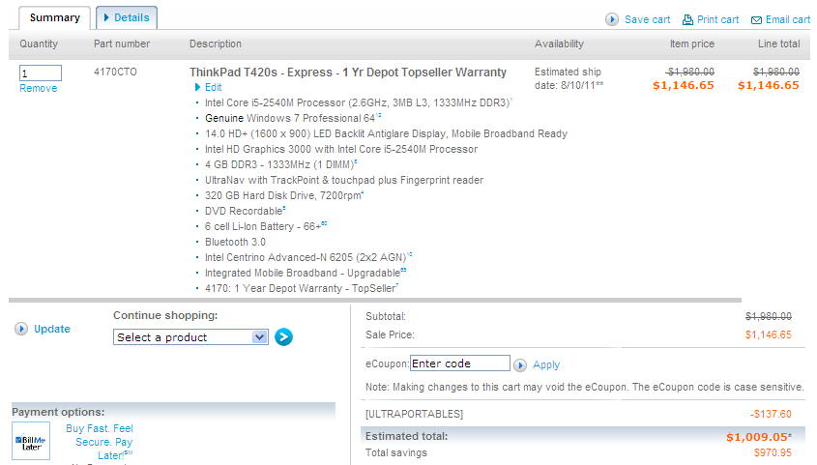The width and height of the screenshot is (817, 465).
Task: Click the Estimated ship date text
Action: click(569, 78)
